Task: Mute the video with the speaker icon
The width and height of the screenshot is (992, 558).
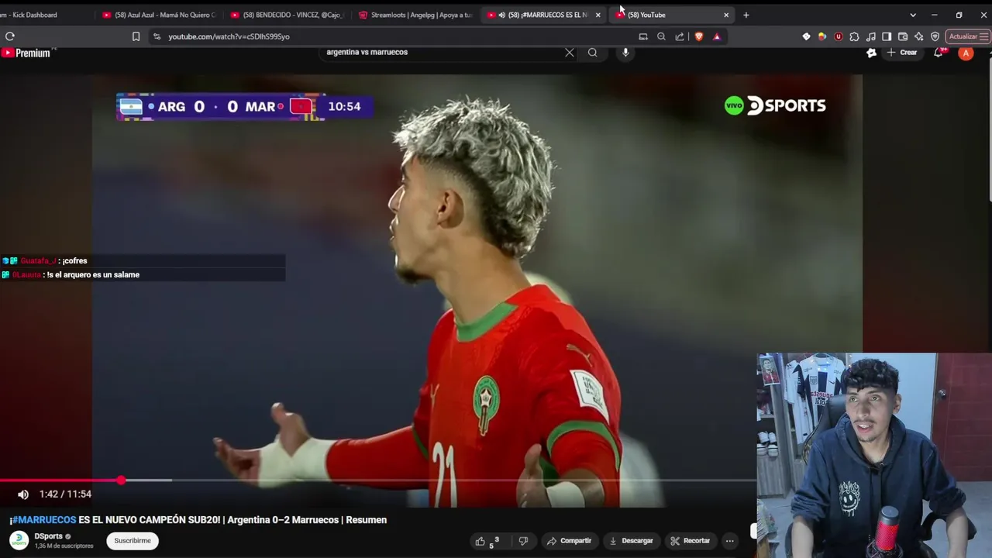Action: click(x=23, y=494)
